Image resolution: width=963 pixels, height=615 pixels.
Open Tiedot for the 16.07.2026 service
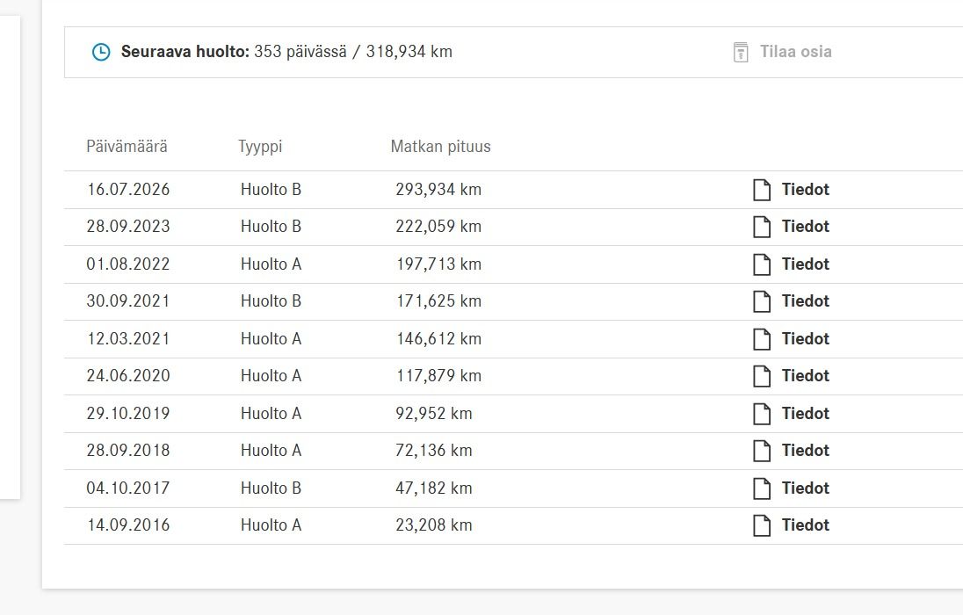coord(805,189)
